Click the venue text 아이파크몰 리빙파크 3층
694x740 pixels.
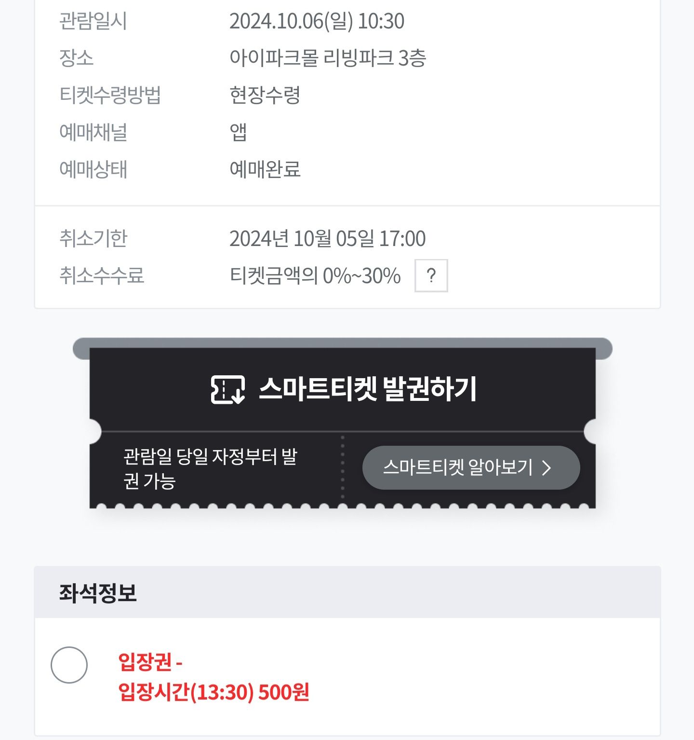[x=328, y=58]
